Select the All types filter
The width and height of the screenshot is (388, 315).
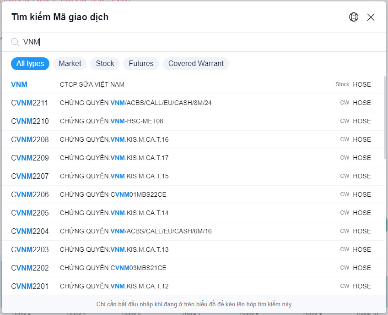tap(30, 64)
